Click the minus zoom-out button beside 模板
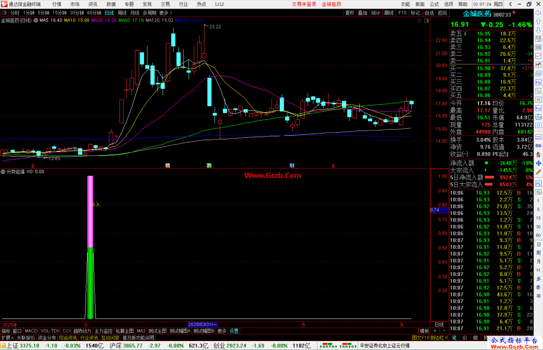This screenshot has width=543, height=350. click(x=444, y=331)
